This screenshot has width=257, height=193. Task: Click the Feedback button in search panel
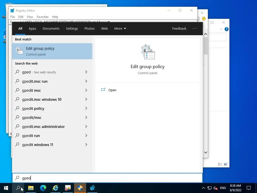pyautogui.click(x=179, y=29)
